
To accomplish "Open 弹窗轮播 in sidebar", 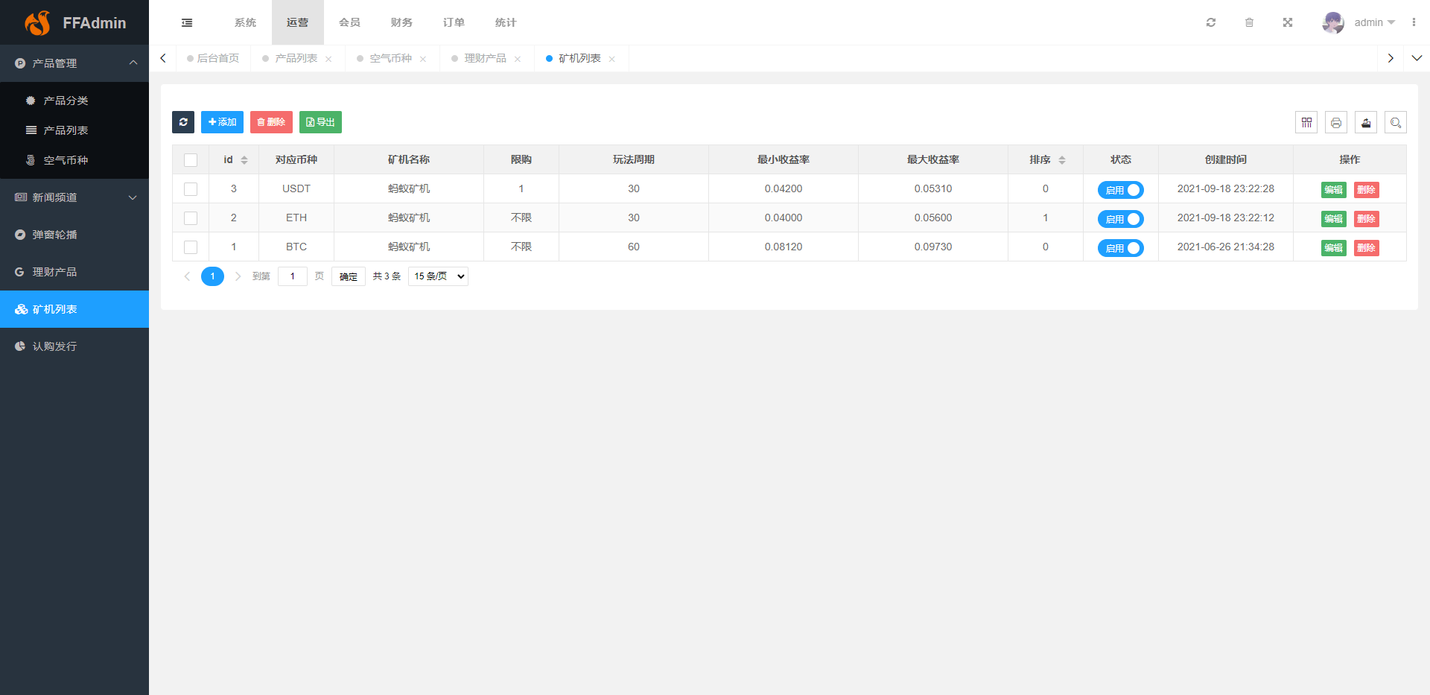I will pyautogui.click(x=74, y=235).
